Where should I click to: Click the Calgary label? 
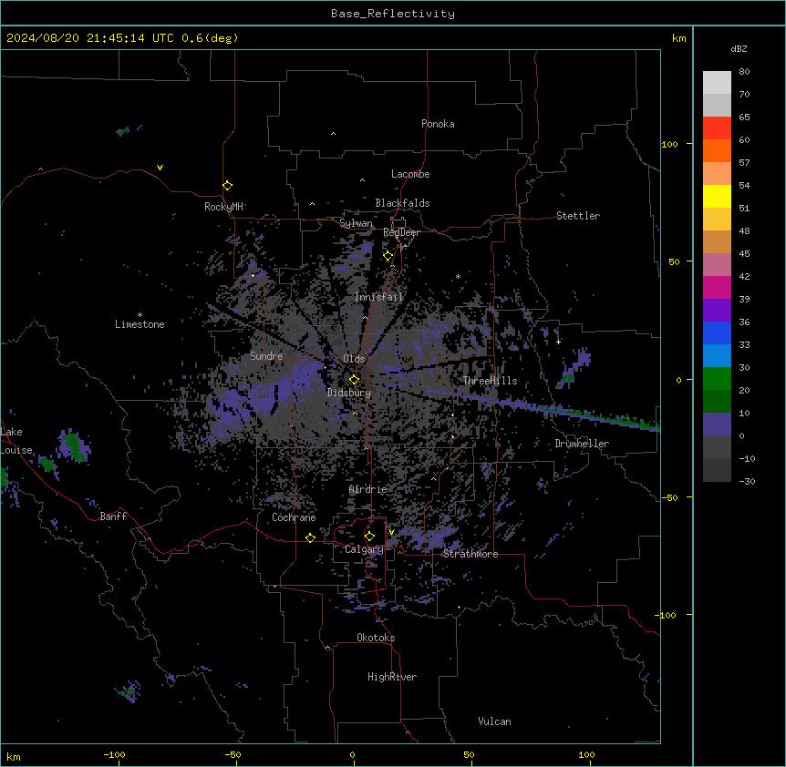(x=365, y=549)
